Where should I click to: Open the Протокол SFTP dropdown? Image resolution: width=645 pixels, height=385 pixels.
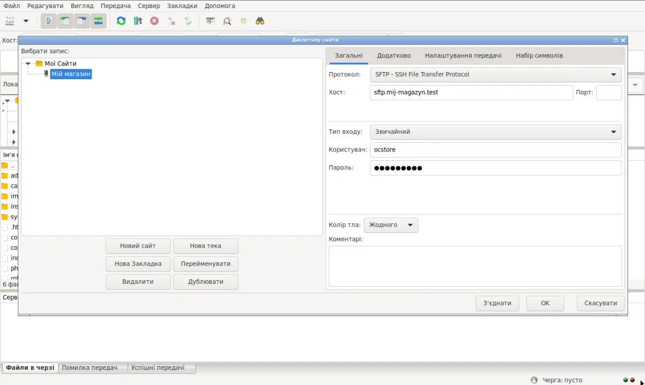click(496, 75)
